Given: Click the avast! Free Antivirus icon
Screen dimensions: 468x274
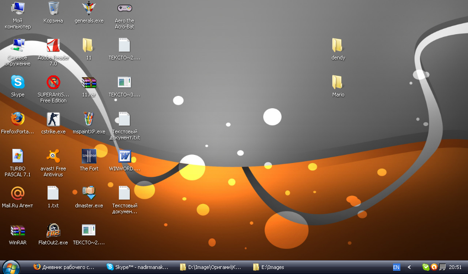Looking at the screenshot, I should pos(53,157).
